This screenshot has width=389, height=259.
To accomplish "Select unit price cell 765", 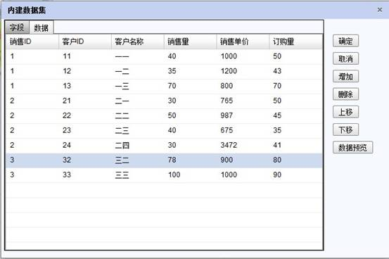I will coord(243,101).
